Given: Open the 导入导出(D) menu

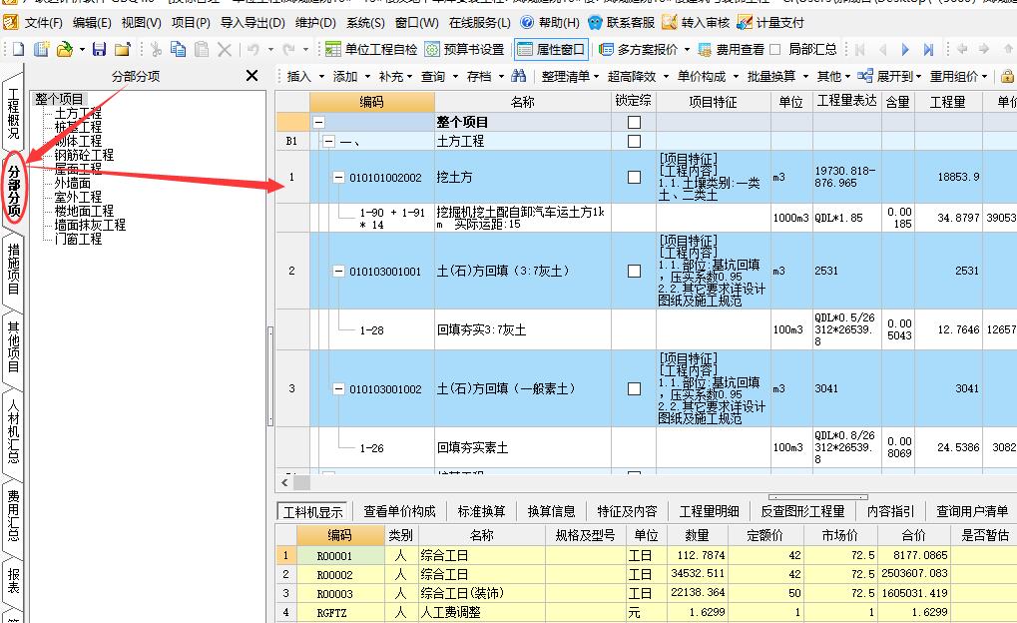Looking at the screenshot, I should click(253, 23).
